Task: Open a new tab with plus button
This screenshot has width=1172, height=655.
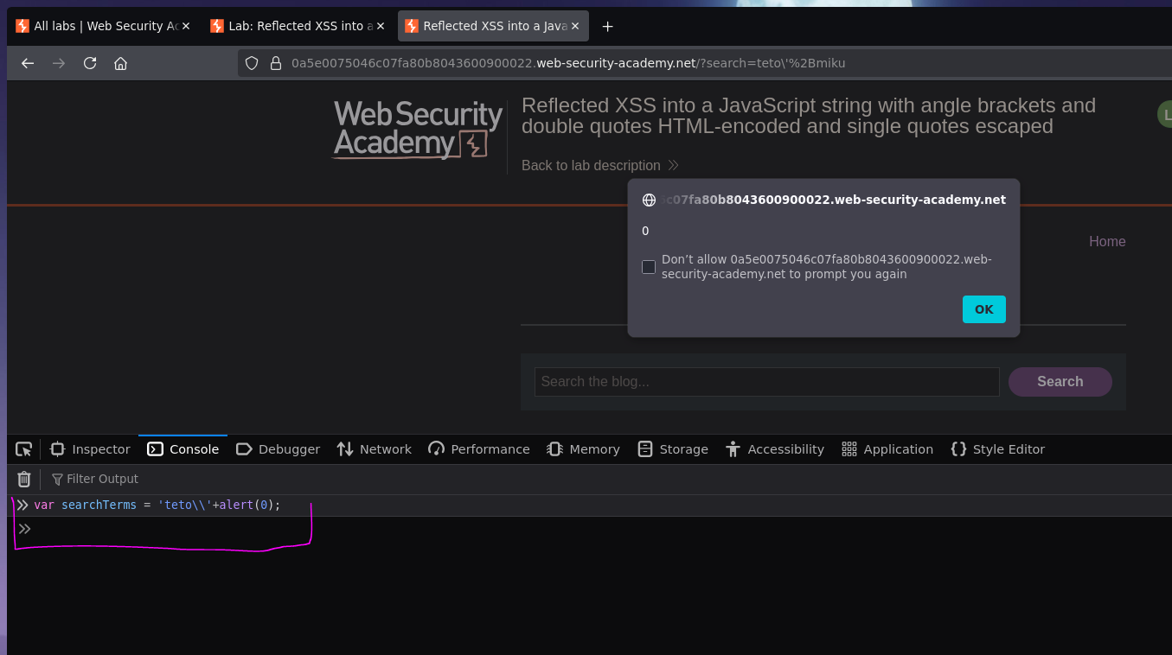Action: (607, 26)
